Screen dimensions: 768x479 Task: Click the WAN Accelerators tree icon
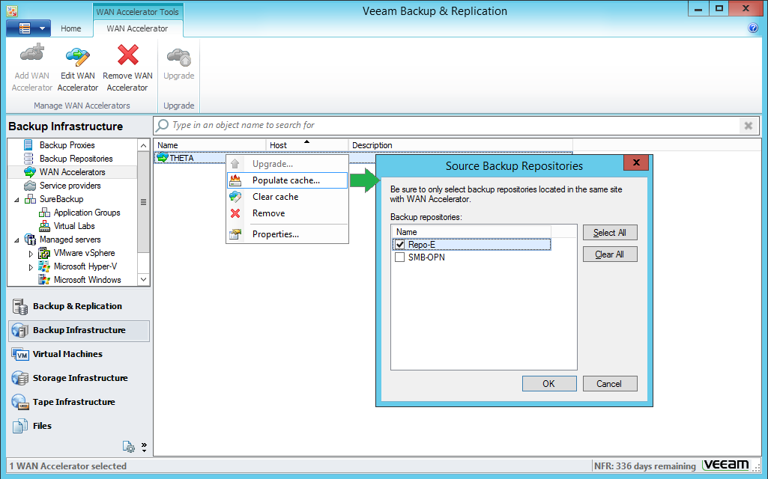pyautogui.click(x=30, y=171)
